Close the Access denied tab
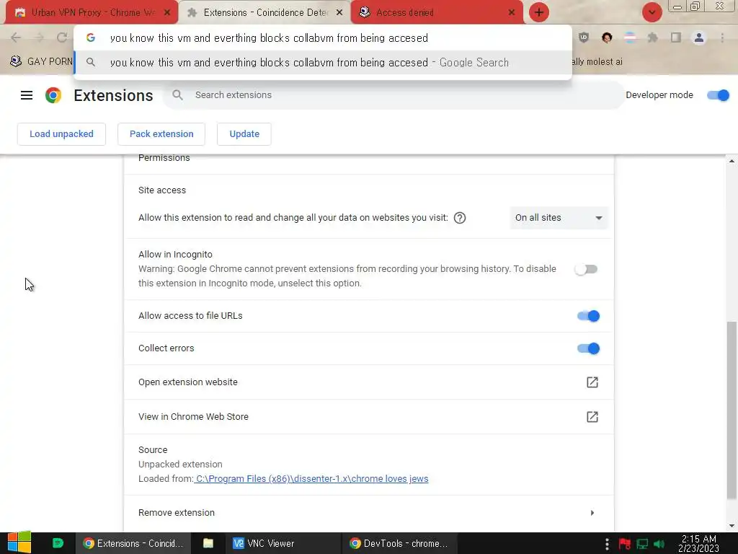 [x=512, y=12]
